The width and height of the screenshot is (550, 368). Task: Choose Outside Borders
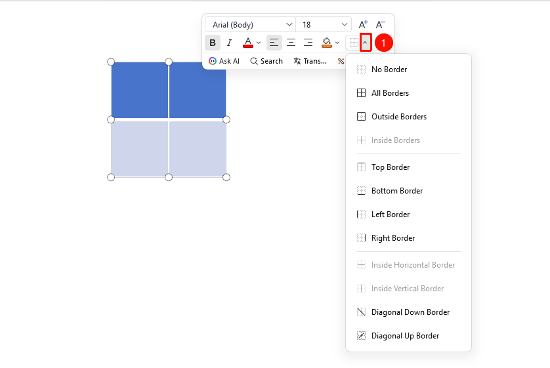408,116
